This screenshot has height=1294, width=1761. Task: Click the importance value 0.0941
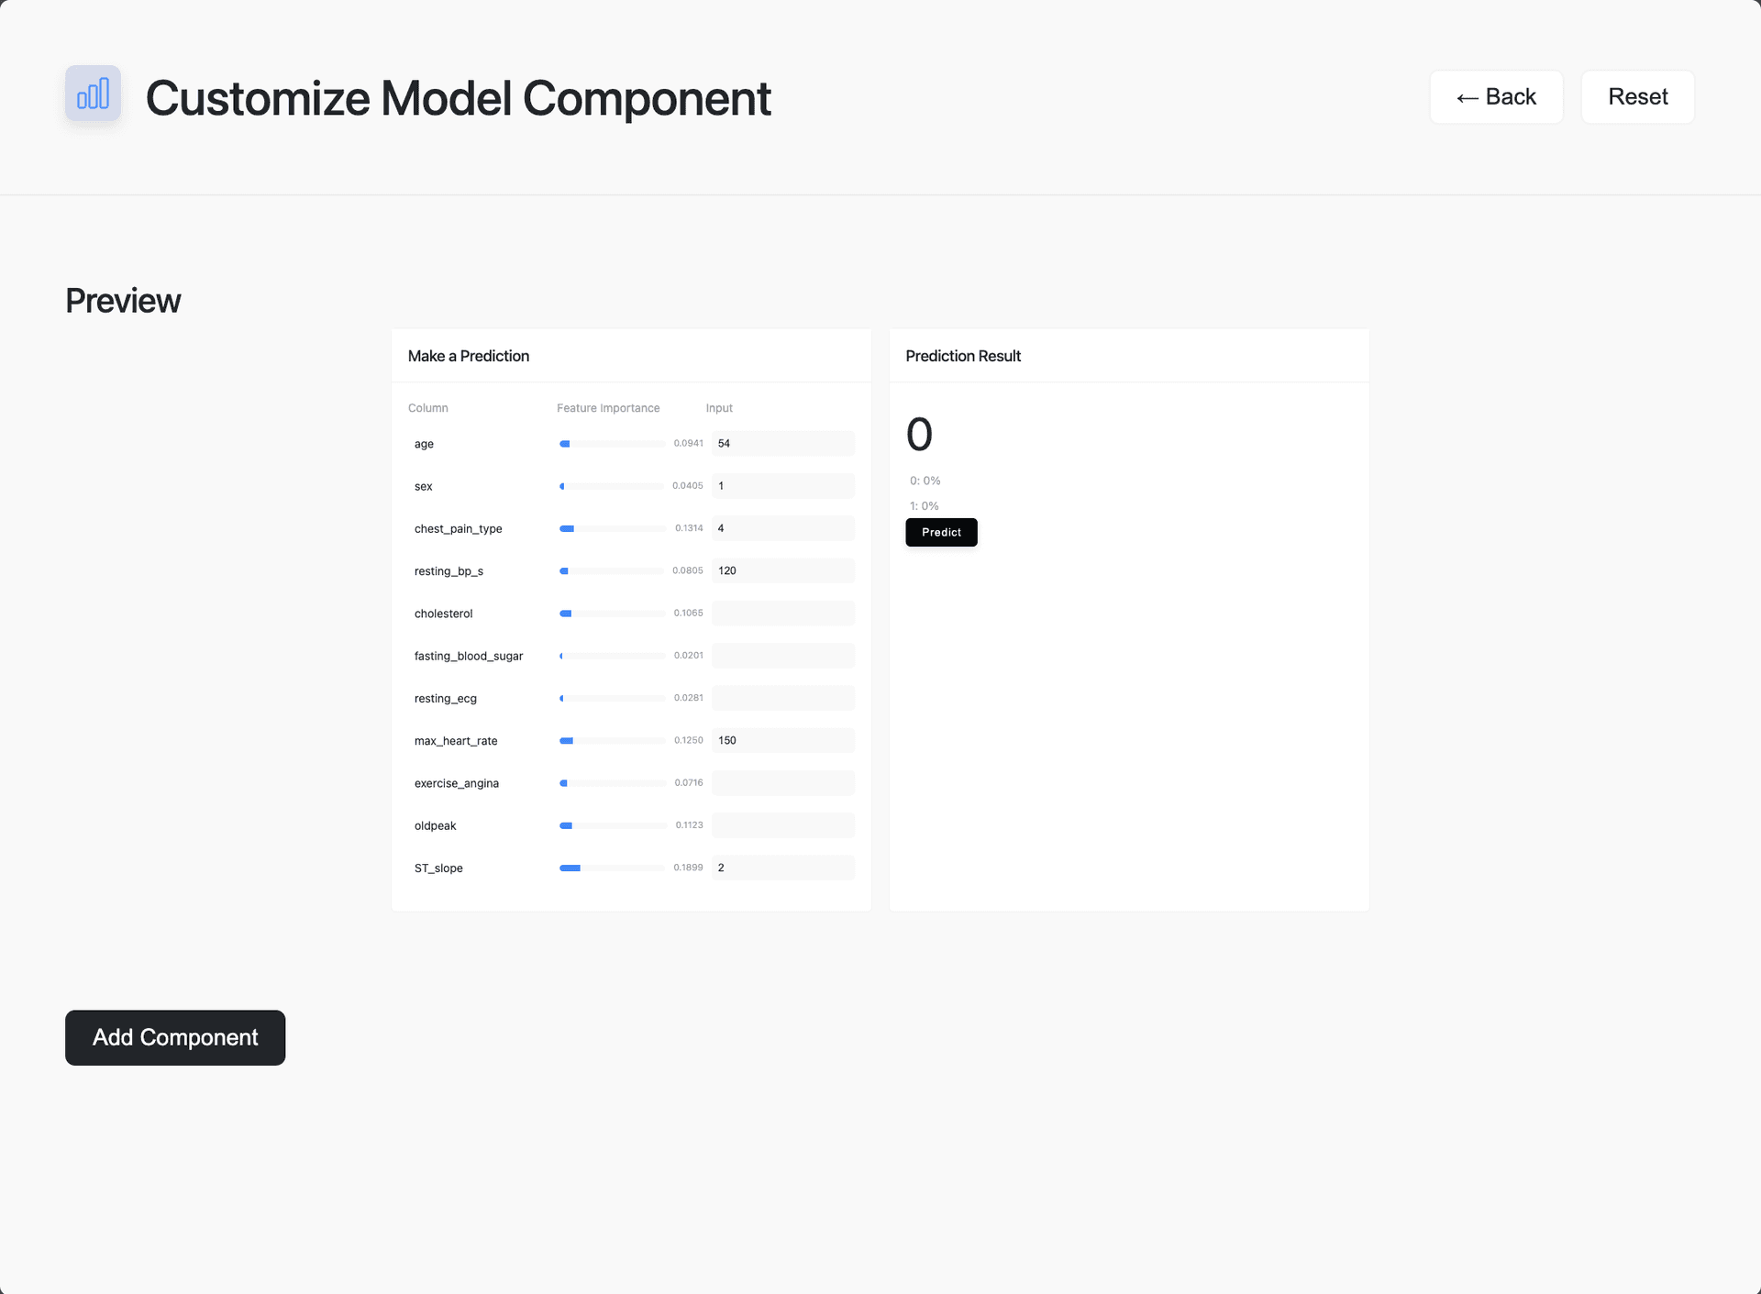(x=688, y=443)
